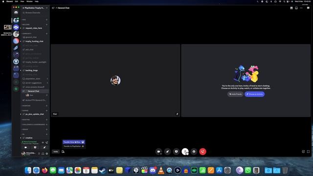Open User Settings gear
Viewport: 313px width, 176px height.
click(x=47, y=154)
